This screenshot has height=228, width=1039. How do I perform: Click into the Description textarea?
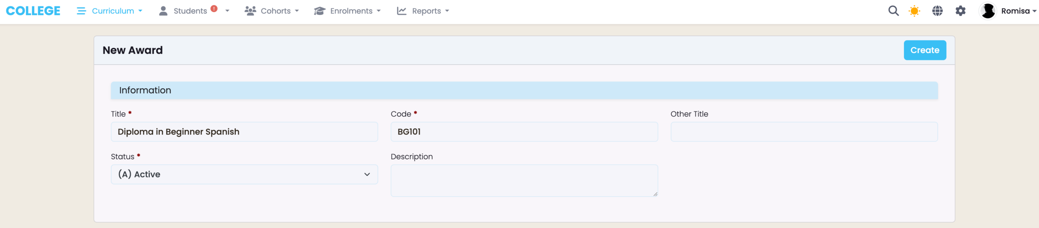(x=524, y=181)
